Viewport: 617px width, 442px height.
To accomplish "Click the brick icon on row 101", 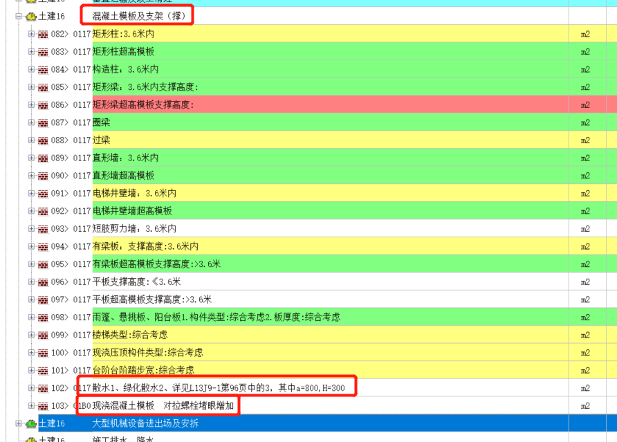I will 43,371.
